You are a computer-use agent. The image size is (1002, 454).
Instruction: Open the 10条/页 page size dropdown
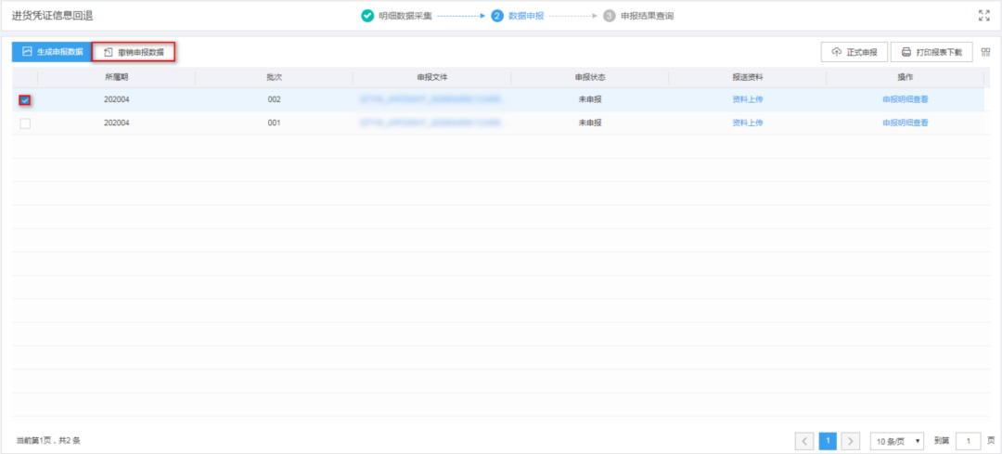click(x=897, y=441)
